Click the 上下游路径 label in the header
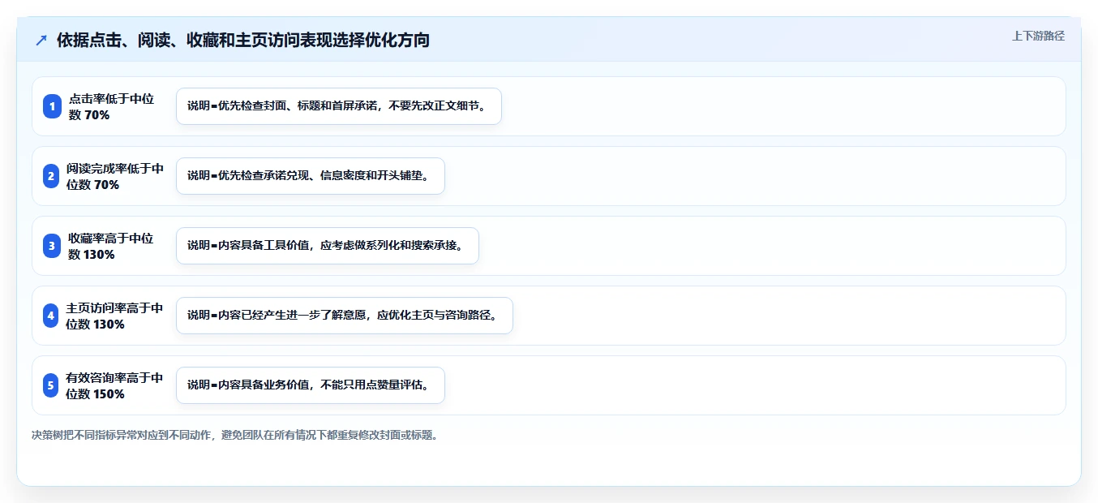1098x503 pixels. point(1038,36)
